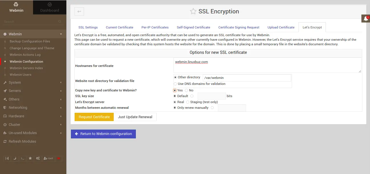Click Return to Webmin configuration
Viewport: 370px width, 174px height.
[103, 134]
